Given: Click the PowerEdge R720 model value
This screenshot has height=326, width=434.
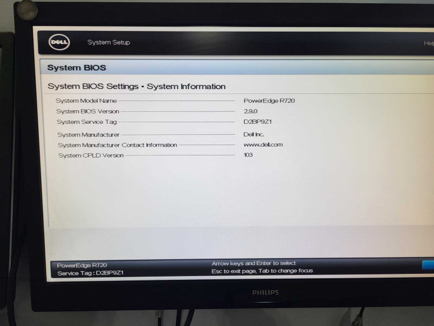Looking at the screenshot, I should [269, 101].
